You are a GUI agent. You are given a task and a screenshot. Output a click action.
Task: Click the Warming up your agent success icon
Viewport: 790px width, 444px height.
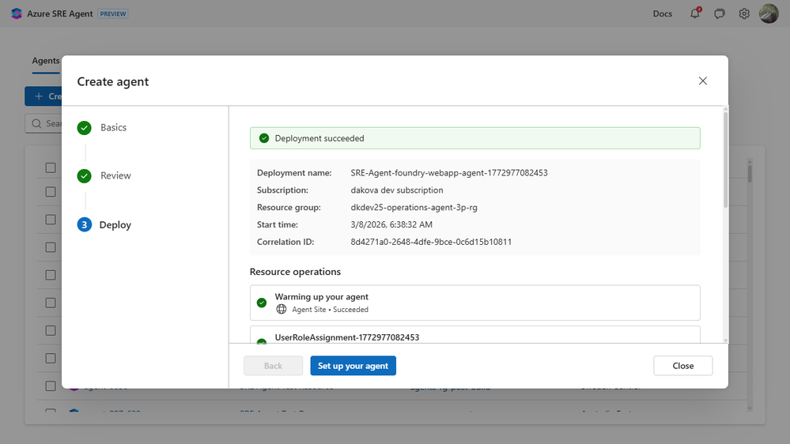262,303
